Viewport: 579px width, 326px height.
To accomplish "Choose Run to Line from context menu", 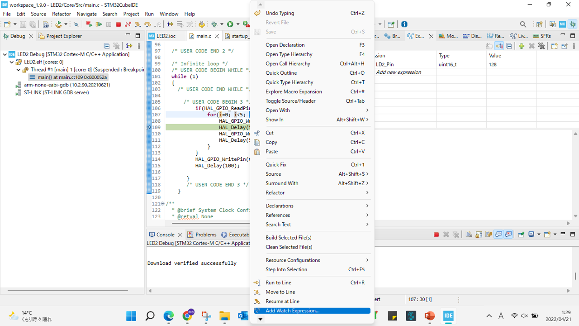I will (312, 283).
